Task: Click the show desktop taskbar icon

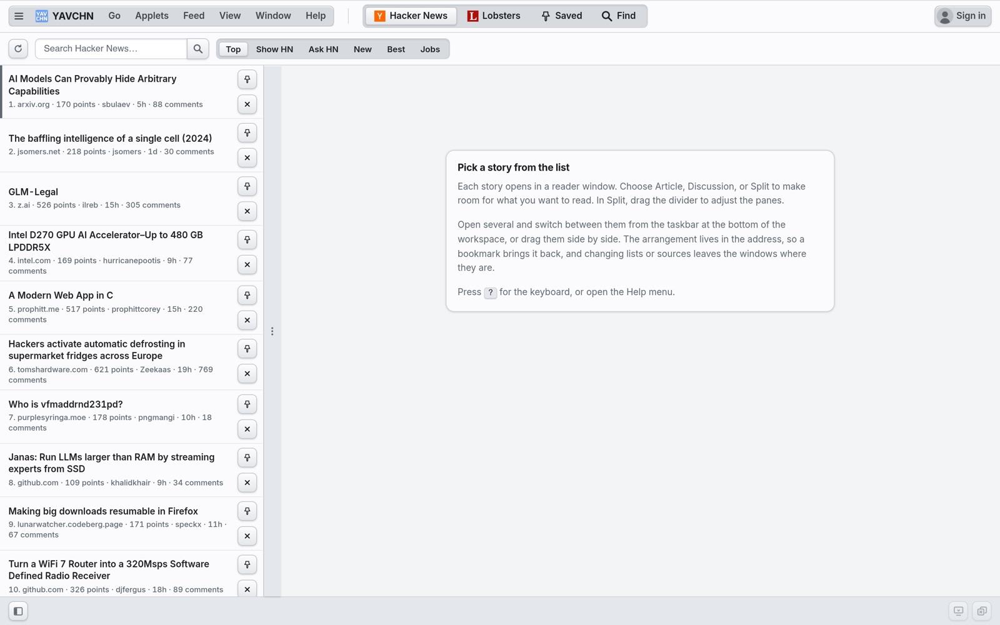Action: click(x=958, y=611)
